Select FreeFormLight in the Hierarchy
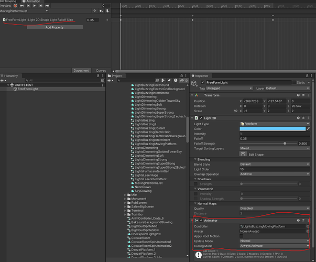Image resolution: width=316 pixels, height=262 pixels. 28,89
